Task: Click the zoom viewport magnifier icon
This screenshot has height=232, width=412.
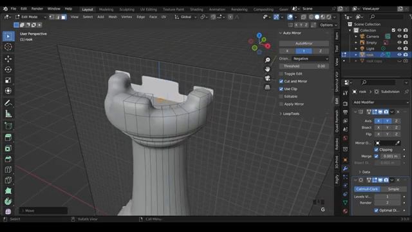Action: point(268,60)
